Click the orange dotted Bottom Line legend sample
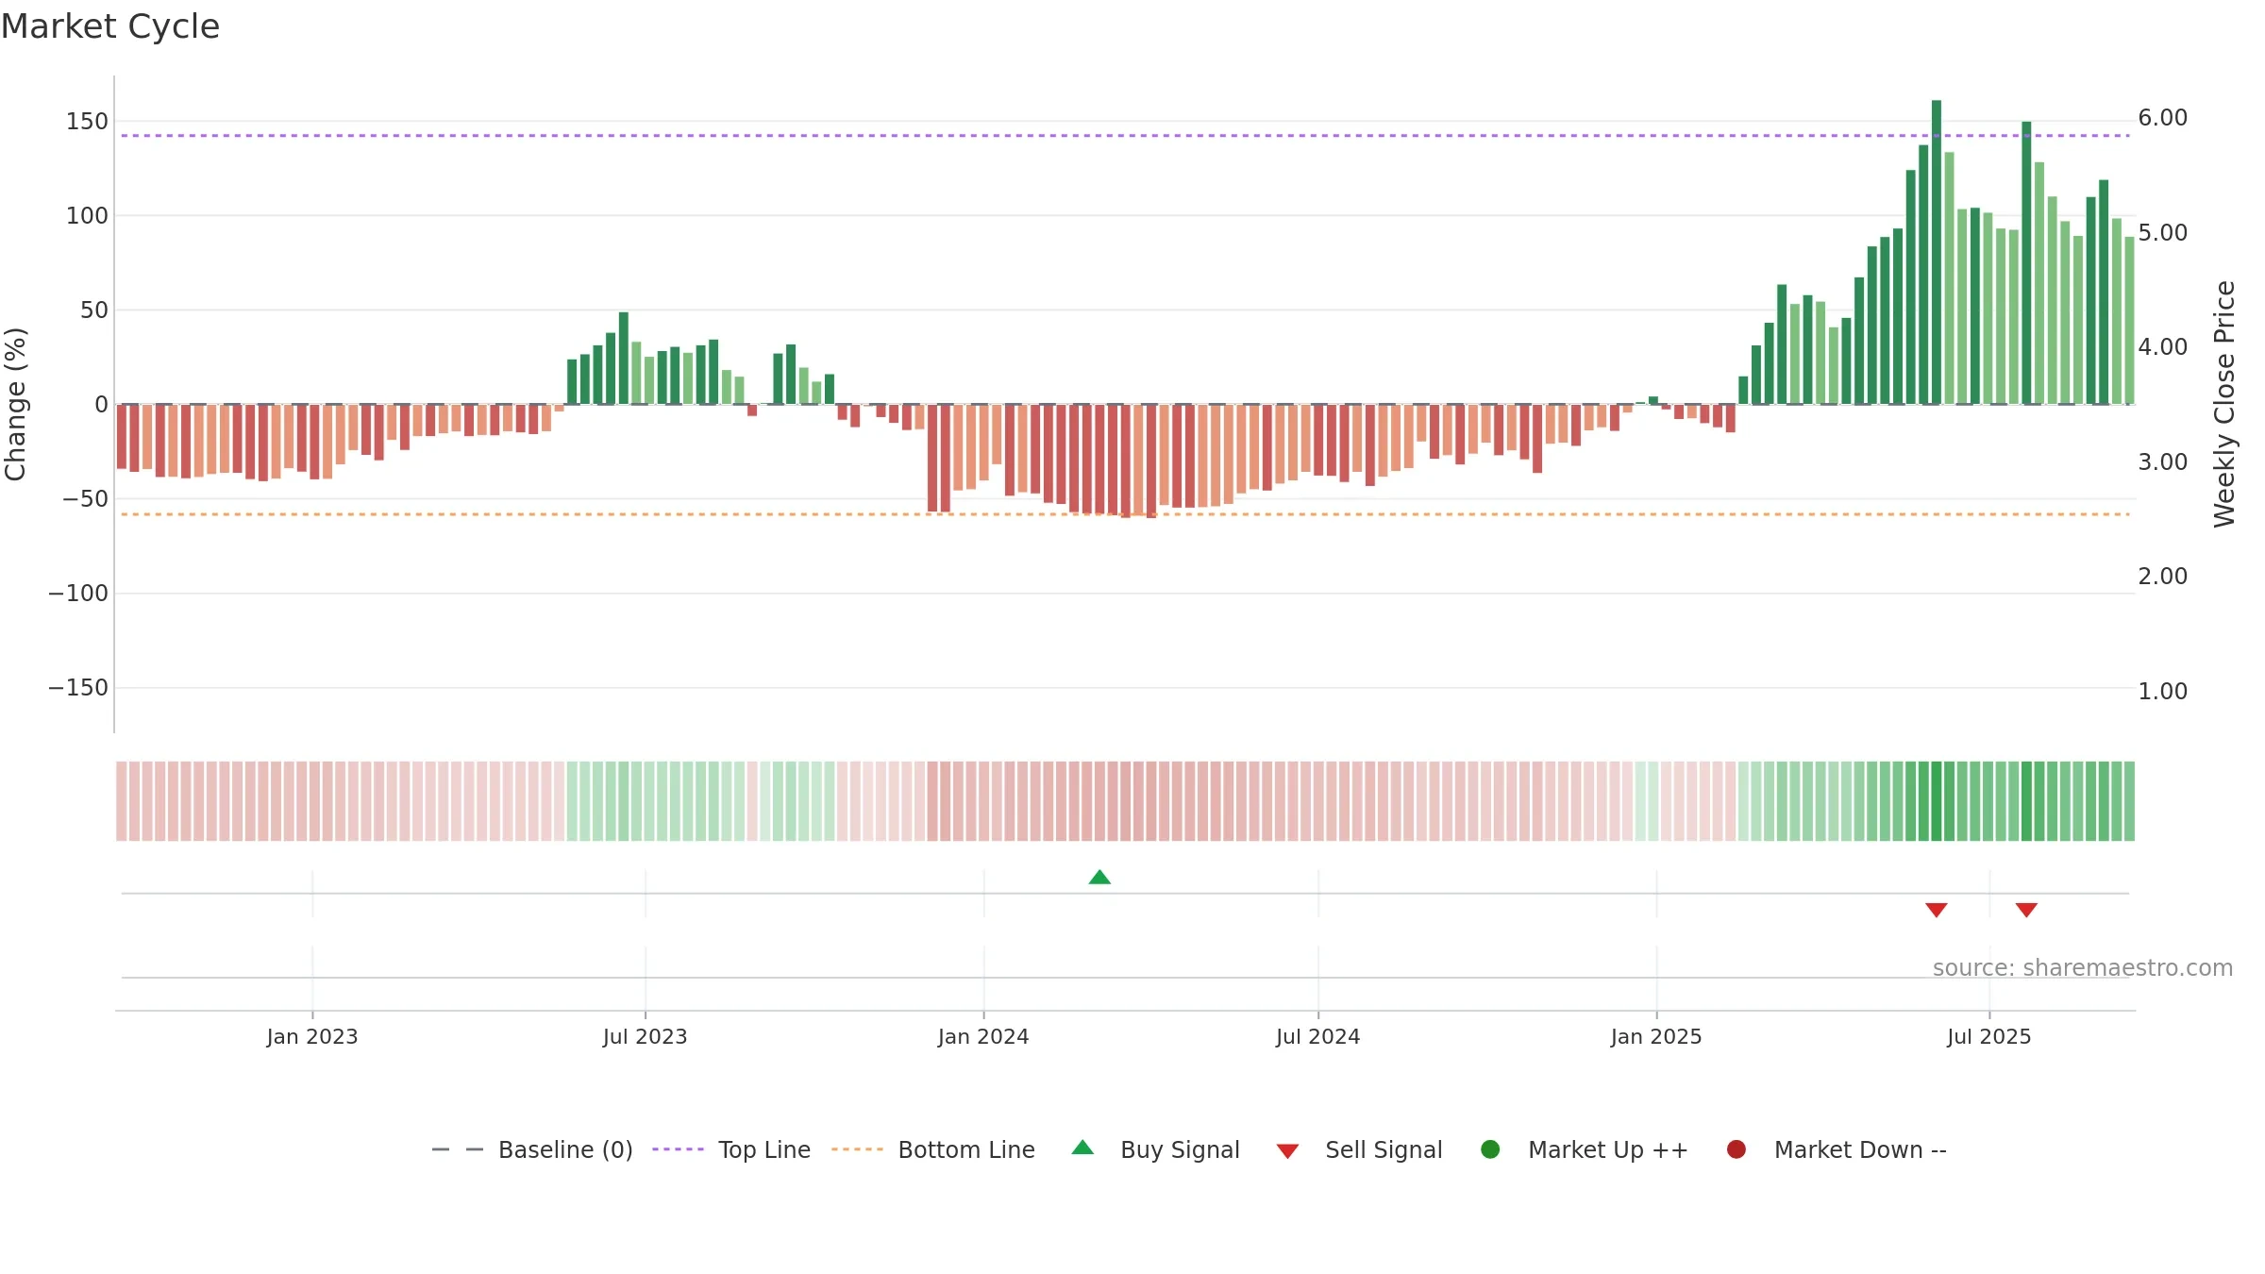 point(857,1149)
